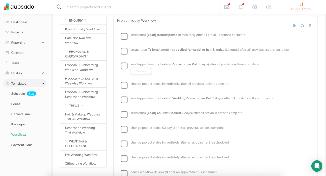Go to Dashboard
This screenshot has width=326, height=176.
pyautogui.click(x=19, y=22)
